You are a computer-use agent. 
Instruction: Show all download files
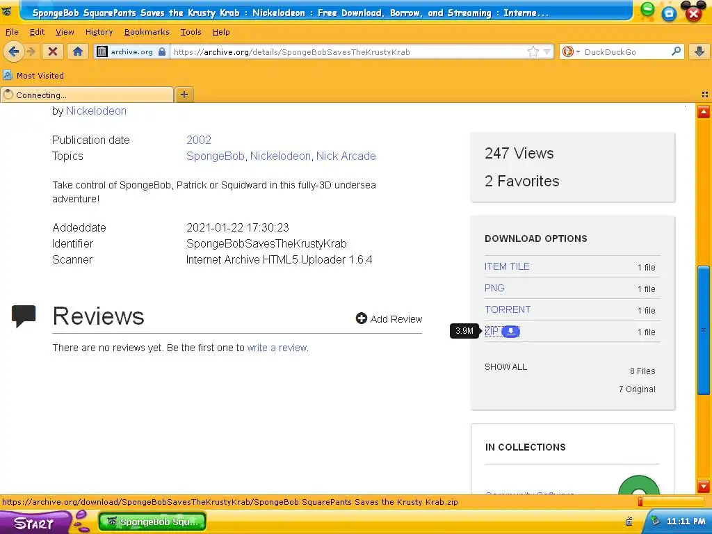(505, 367)
